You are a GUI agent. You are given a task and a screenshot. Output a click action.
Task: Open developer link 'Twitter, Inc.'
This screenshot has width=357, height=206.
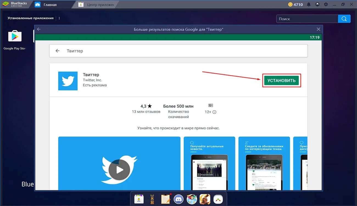pos(92,80)
